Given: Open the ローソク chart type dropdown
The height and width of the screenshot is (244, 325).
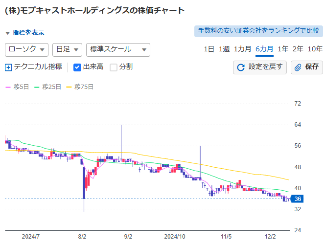Looking at the screenshot, I should coord(26,50).
